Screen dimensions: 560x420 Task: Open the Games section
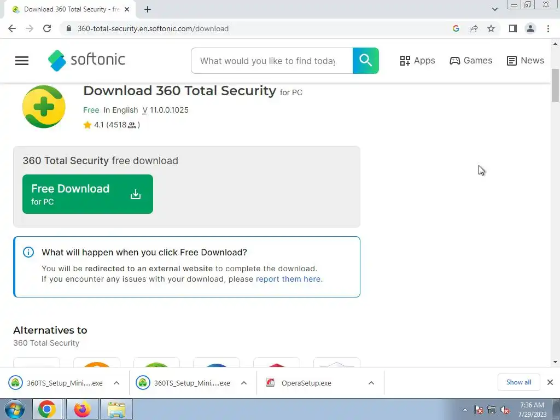coord(471,60)
